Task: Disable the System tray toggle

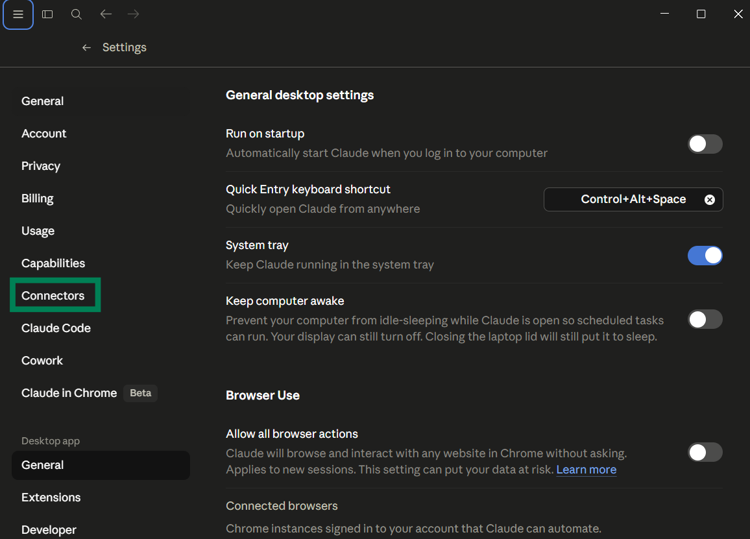Action: (x=705, y=256)
